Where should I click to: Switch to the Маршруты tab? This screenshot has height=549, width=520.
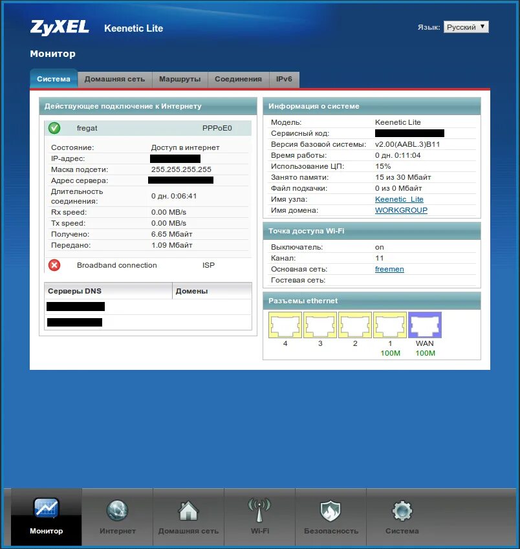[180, 79]
